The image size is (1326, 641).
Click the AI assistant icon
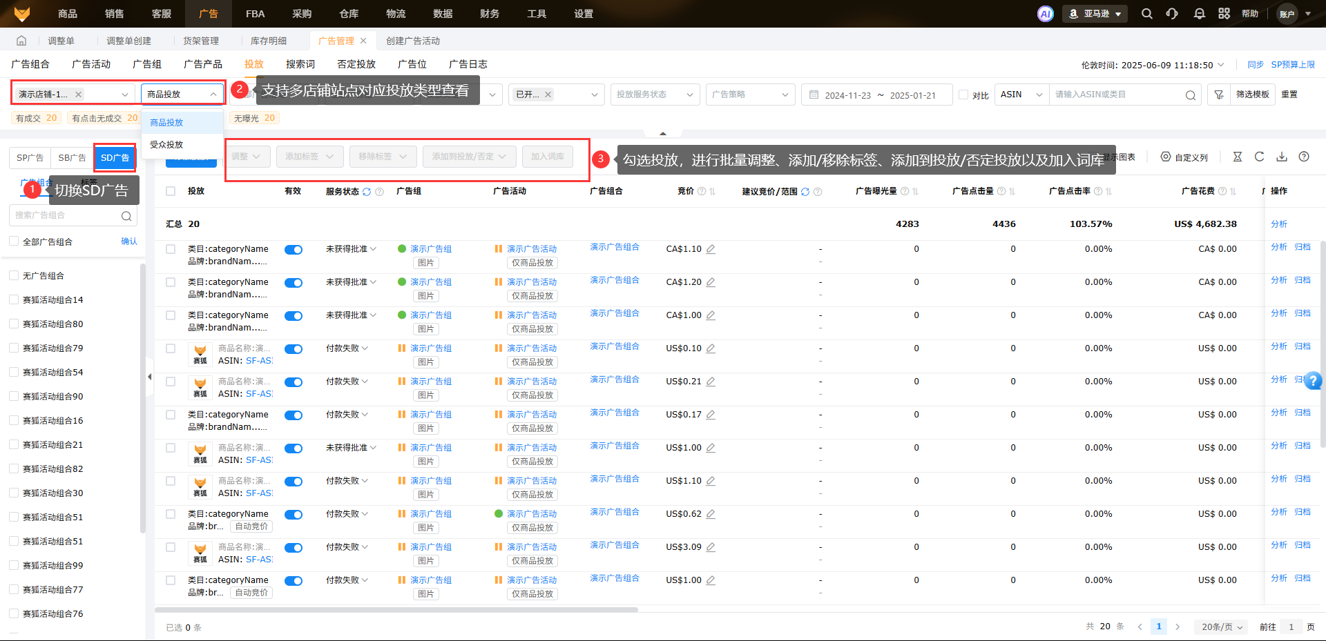pyautogui.click(x=1045, y=14)
